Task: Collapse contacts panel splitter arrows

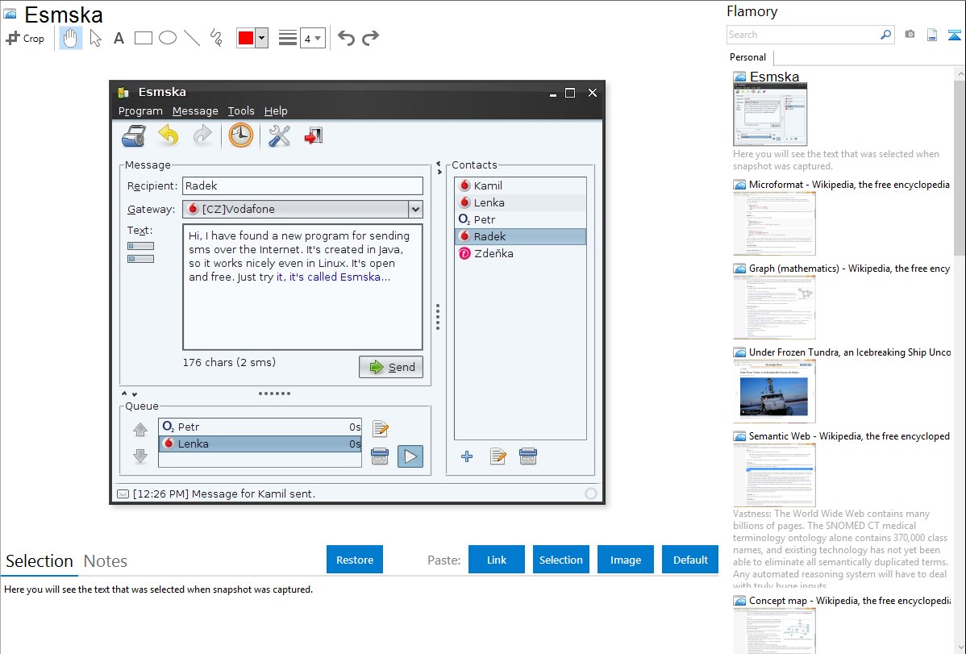Action: point(439,168)
